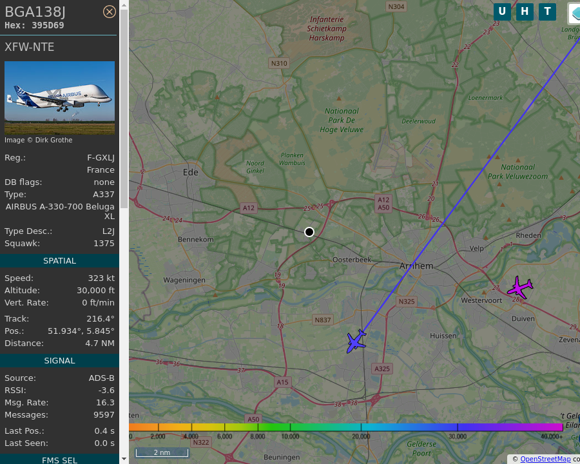Viewport: 580px width, 464px height.
Task: Click the Source value ADS-B
Action: (x=102, y=378)
